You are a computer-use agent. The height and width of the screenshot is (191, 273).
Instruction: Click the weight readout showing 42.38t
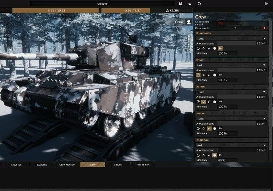[x=179, y=11]
